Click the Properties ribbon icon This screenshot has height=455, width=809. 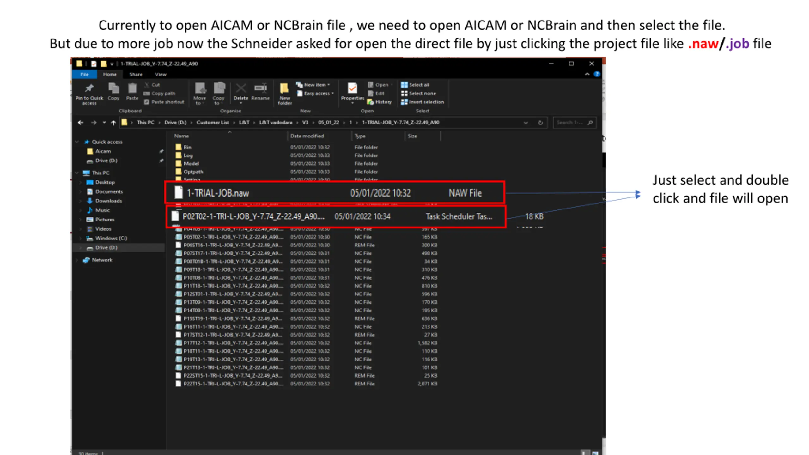(x=352, y=93)
